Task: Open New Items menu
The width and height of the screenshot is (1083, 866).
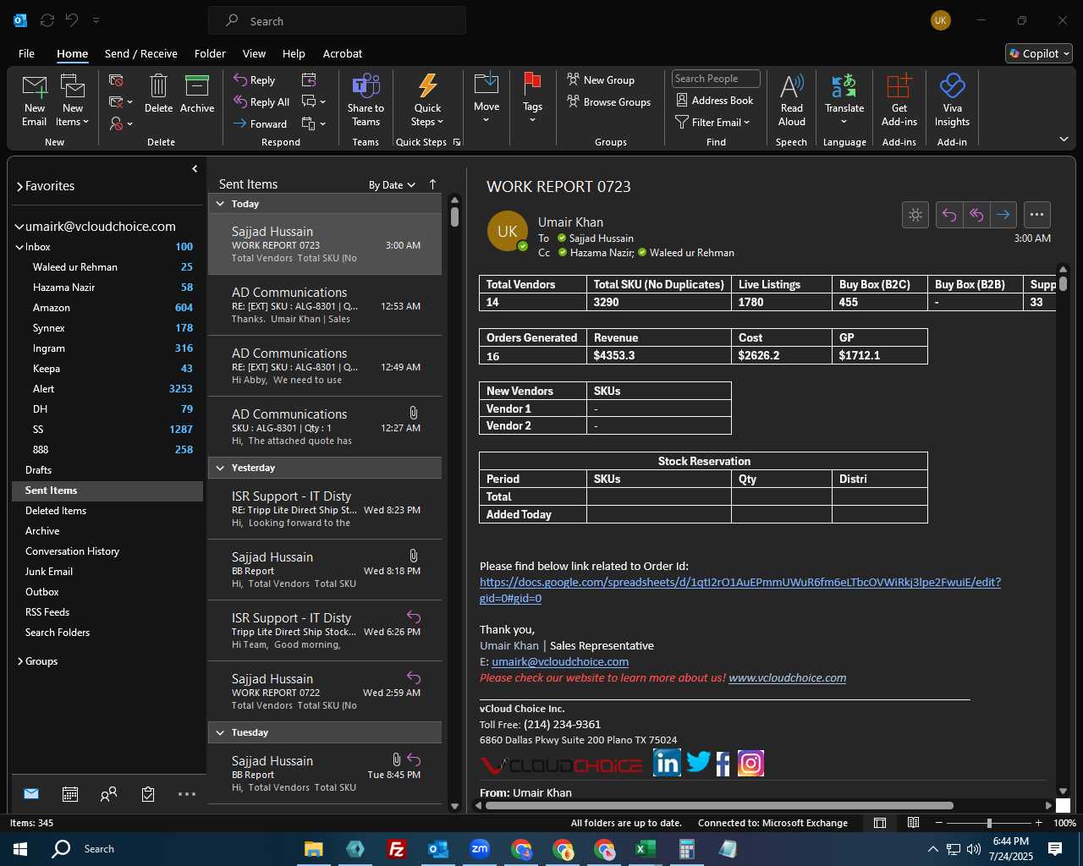Action: (x=73, y=100)
